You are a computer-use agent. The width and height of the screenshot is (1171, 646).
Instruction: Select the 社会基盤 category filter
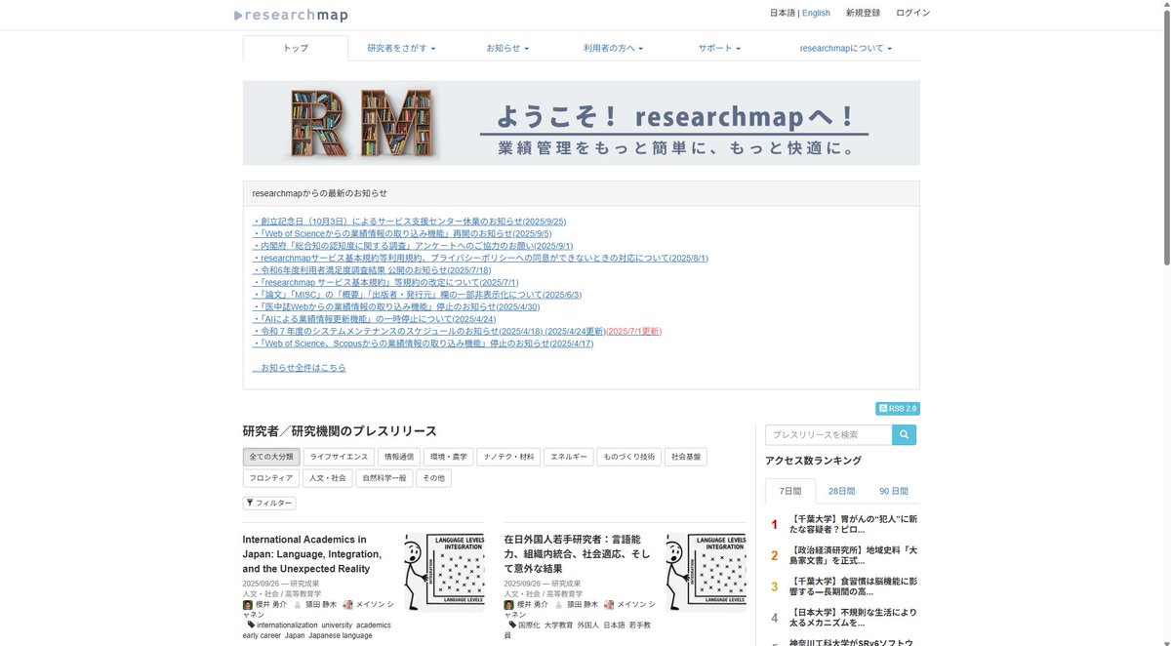pyautogui.click(x=687, y=456)
